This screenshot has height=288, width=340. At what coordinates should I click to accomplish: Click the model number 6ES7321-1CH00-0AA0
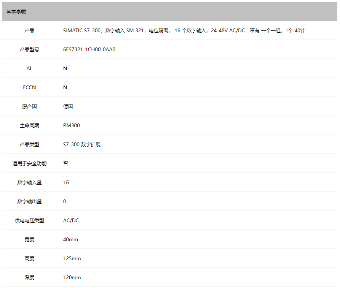tap(89, 49)
